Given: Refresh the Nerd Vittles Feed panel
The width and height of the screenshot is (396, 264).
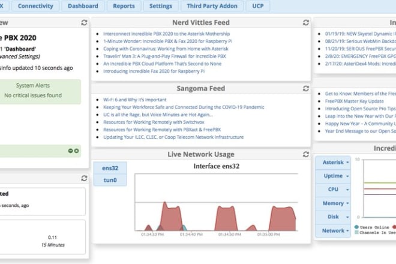Looking at the screenshot, I should coord(306,22).
